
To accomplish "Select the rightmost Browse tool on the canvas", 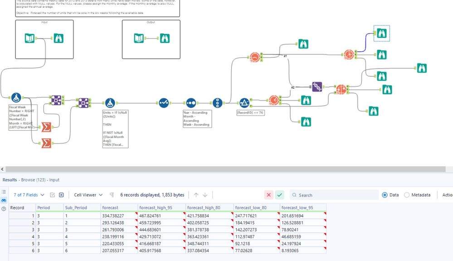I will (x=422, y=68).
